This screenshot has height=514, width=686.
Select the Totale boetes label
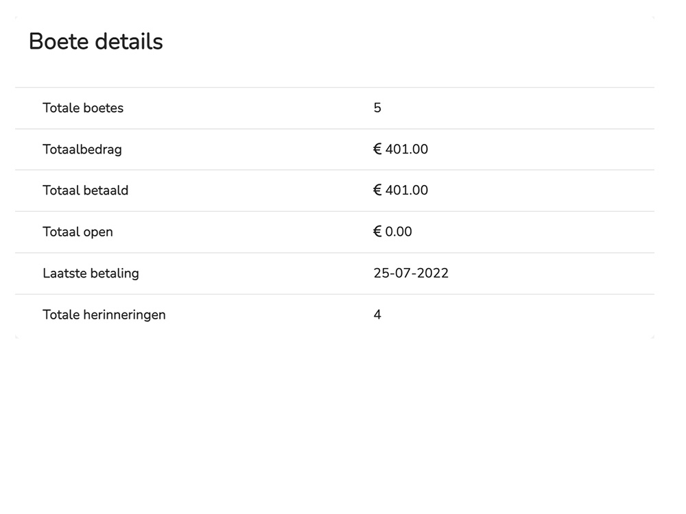83,108
